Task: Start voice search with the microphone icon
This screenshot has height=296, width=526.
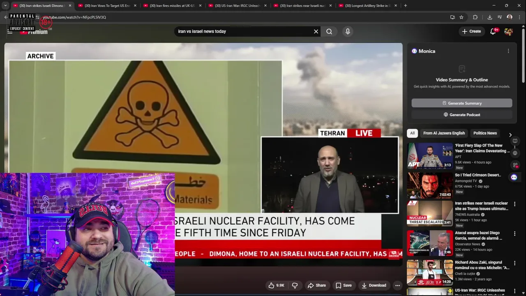Action: click(x=348, y=31)
